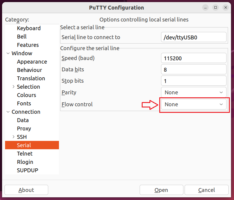Select the SUPDUP category item
234x200 pixels.
coord(27,170)
